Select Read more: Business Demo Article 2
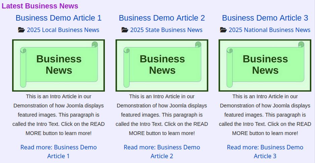Image resolution: width=315 pixels, height=163 pixels. tap(162, 152)
